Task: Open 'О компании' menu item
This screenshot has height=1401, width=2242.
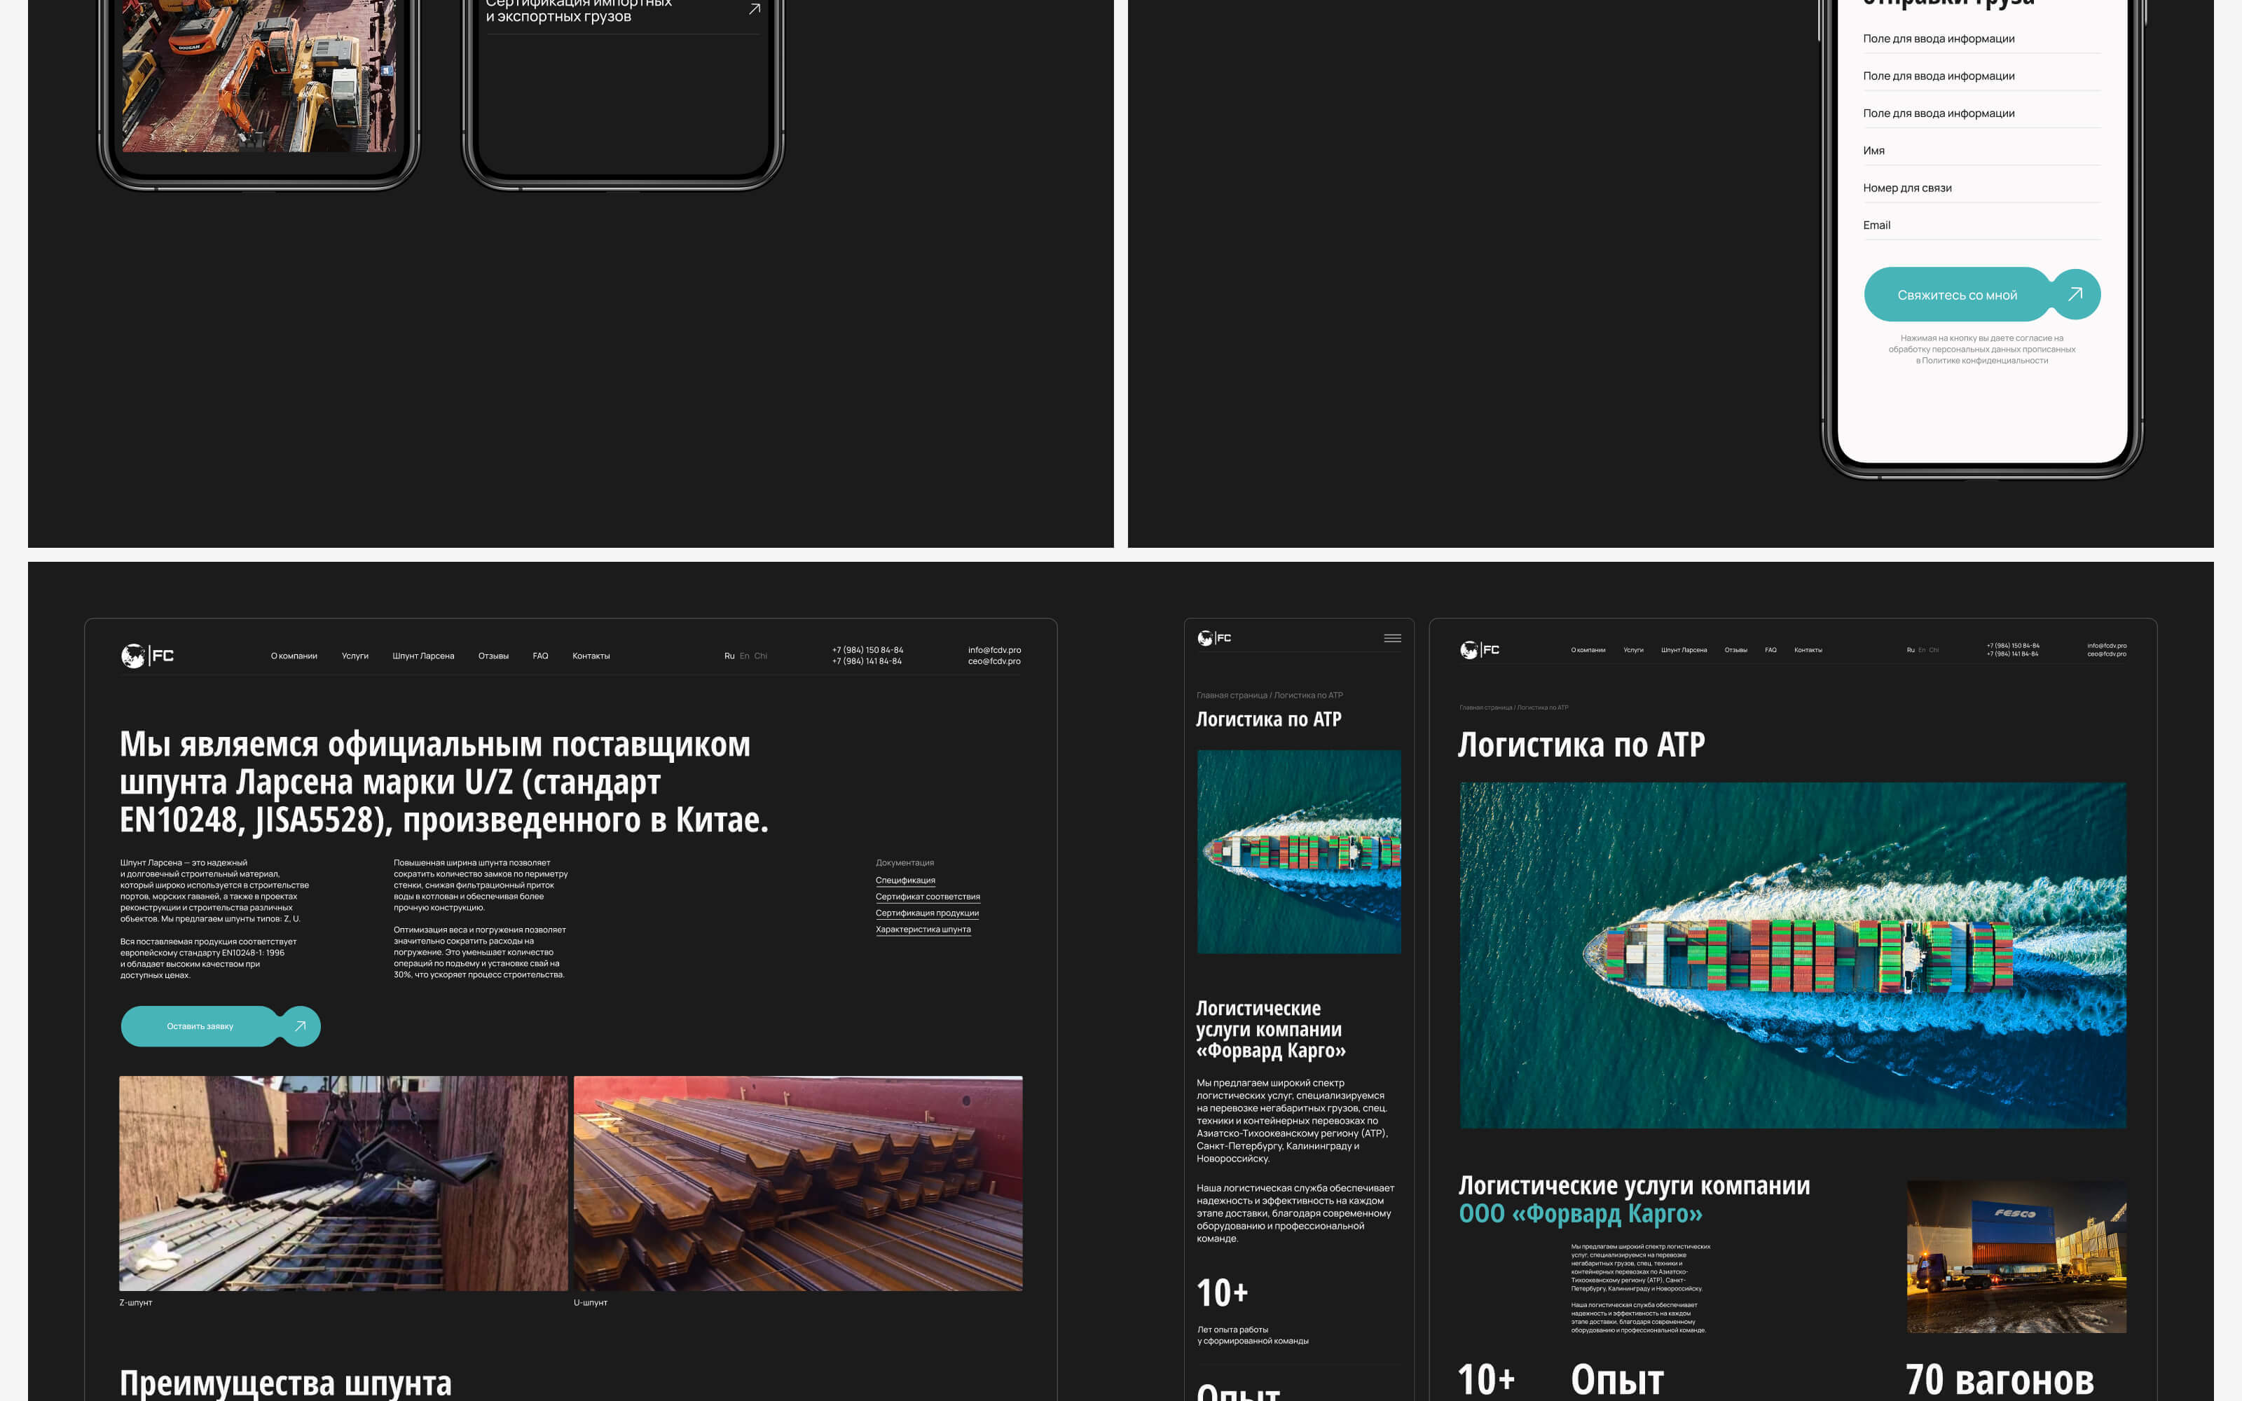Action: coord(294,656)
